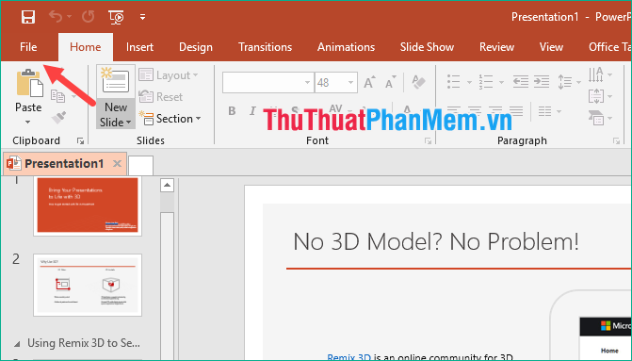Screen dimensions: 632x361
Task: Toggle Italic formatting
Action: (252, 111)
